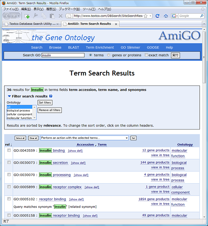Check the GO:0005899 insulin receptor complex checkbox
Viewport: 208px width, 226px height.
click(9, 187)
